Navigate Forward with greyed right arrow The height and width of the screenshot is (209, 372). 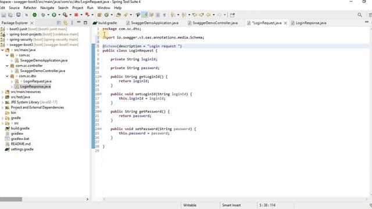219,15
